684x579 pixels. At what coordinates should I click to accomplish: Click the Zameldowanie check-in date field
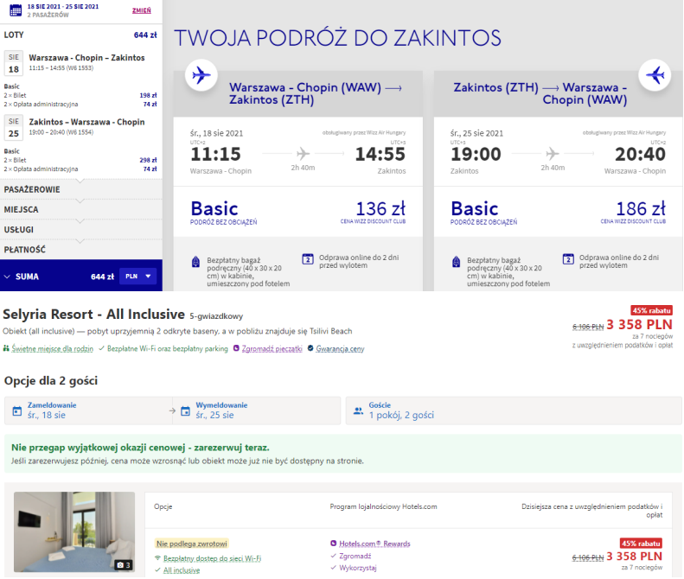(88, 410)
